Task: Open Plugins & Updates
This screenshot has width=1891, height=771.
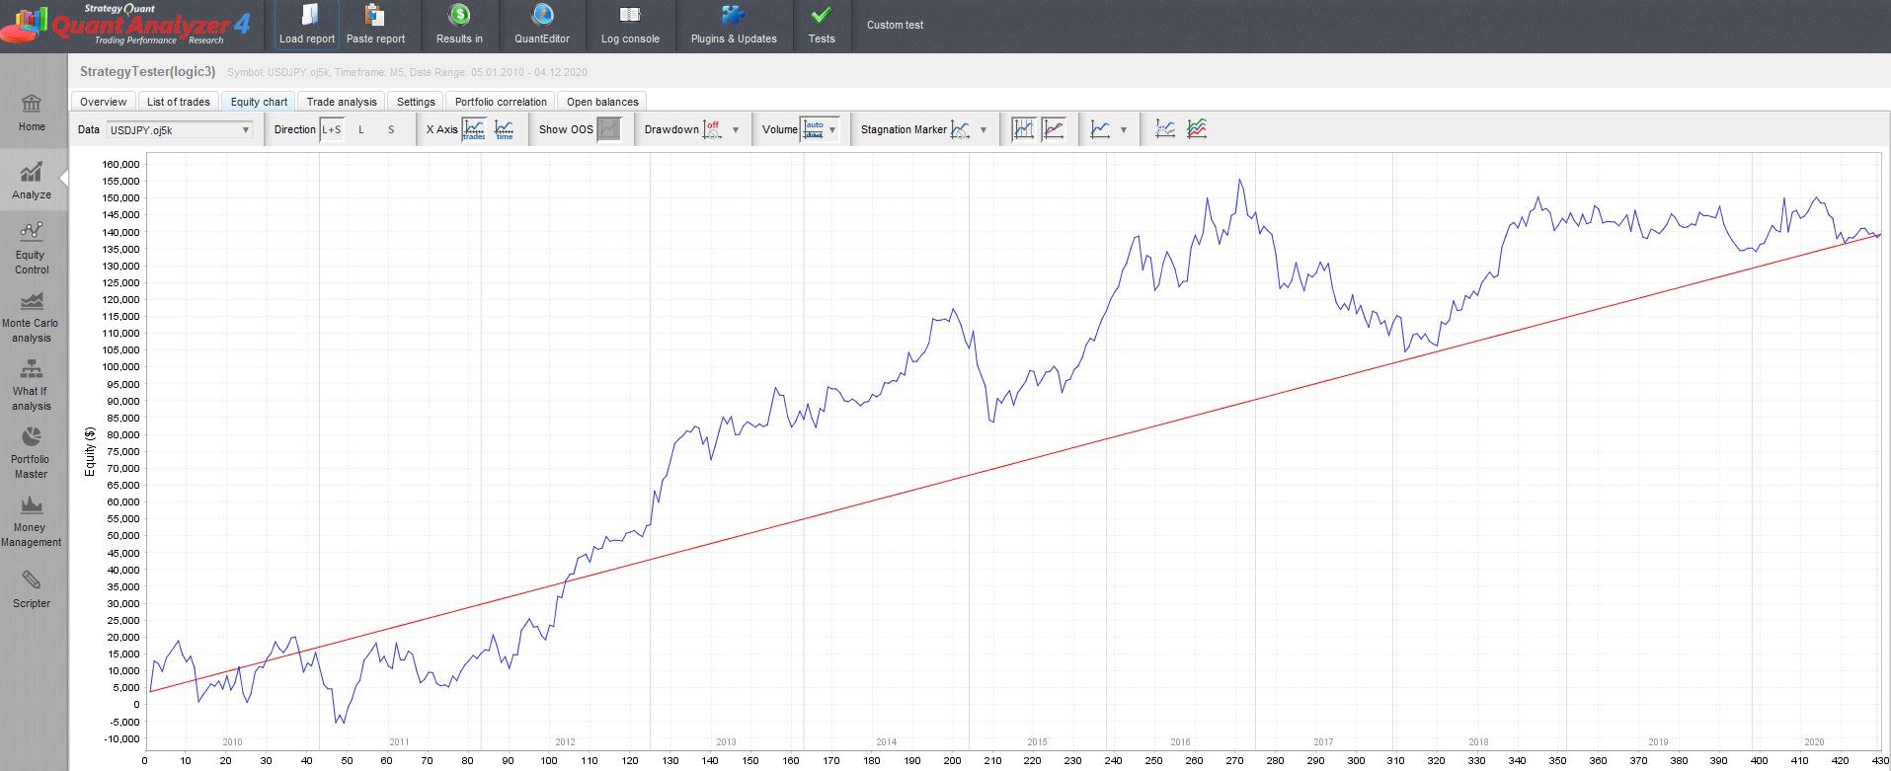Action: pyautogui.click(x=733, y=26)
